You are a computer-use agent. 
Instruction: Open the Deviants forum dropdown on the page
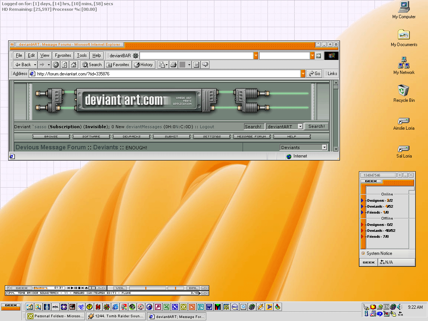[324, 147]
